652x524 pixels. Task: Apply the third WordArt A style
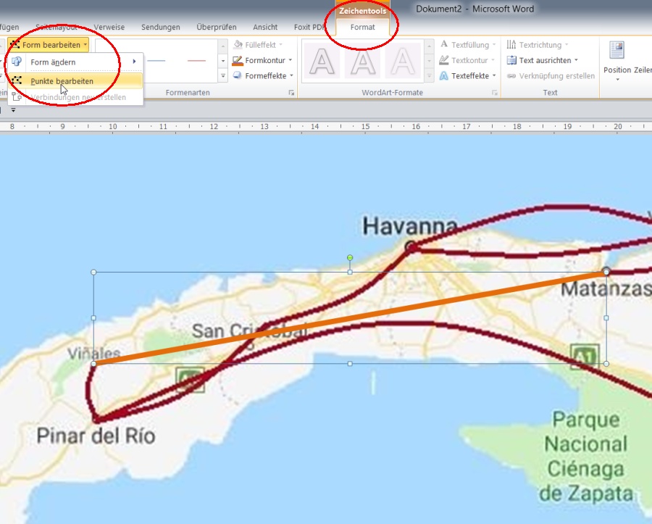[403, 61]
